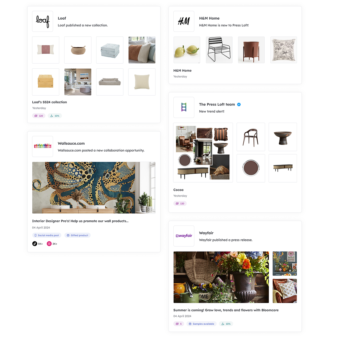Open the woven basket product thumbnail
The image size is (338, 338).
pos(78,50)
